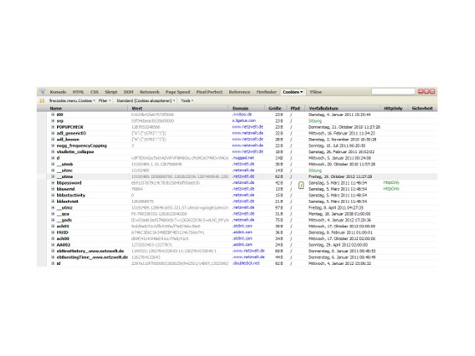The height and width of the screenshot is (356, 475).
Task: Open the Filter dropdown
Action: 105,100
